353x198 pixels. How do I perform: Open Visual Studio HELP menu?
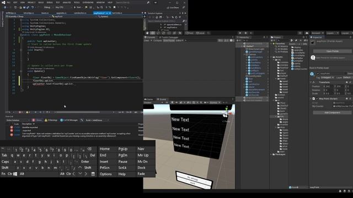110,2
